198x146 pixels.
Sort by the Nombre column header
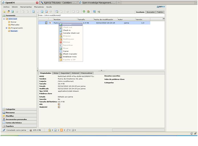pyautogui.click(x=65, y=19)
